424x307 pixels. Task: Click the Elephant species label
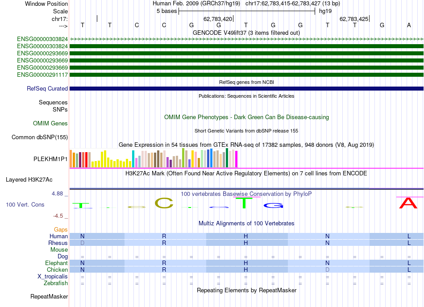point(56,263)
